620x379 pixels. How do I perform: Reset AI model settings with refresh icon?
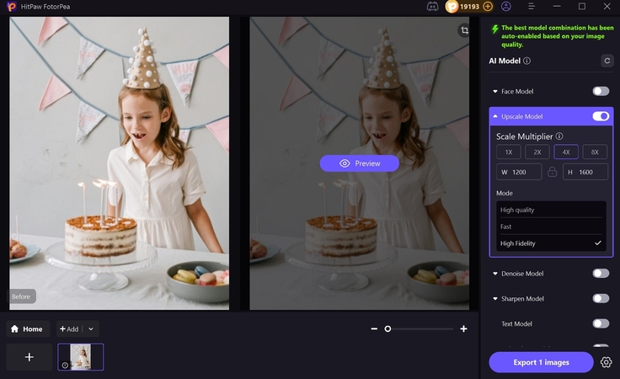pos(607,61)
